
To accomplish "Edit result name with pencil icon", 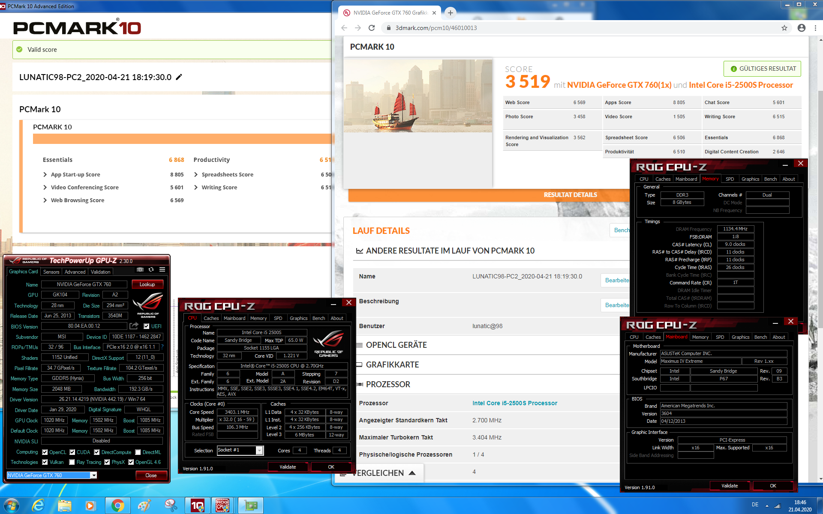I will click(x=179, y=77).
